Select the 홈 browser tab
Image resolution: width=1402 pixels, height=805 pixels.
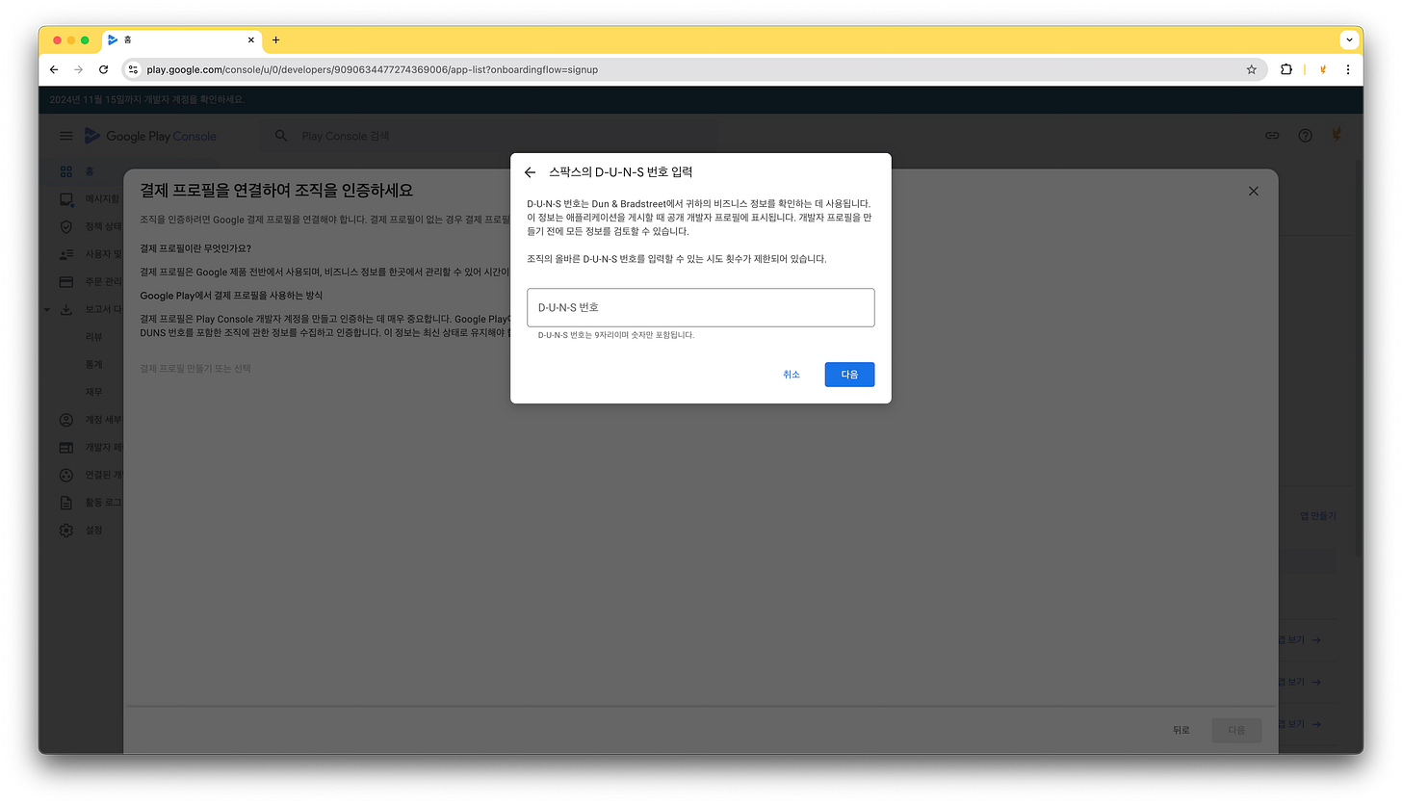181,39
